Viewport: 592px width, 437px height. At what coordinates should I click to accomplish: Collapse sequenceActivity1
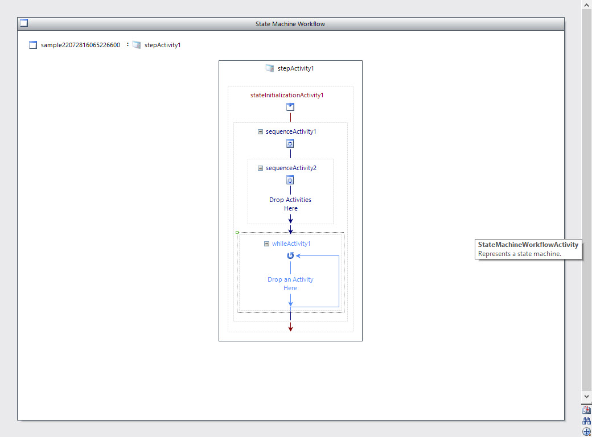coord(260,131)
